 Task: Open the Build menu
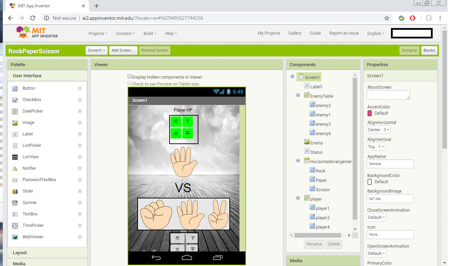150,34
